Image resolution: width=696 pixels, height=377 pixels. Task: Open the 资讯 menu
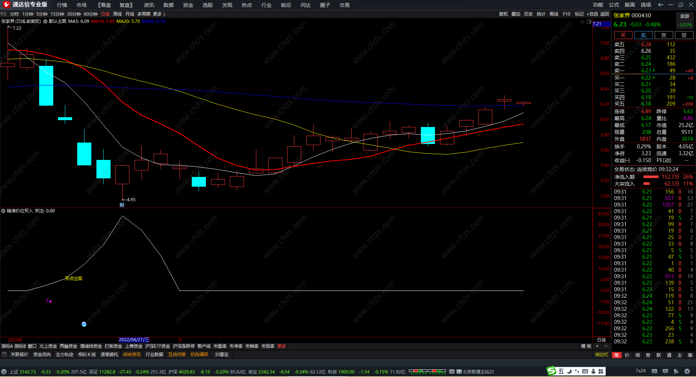click(149, 5)
